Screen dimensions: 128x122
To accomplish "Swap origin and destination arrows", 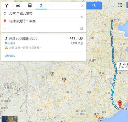I will (82, 17).
